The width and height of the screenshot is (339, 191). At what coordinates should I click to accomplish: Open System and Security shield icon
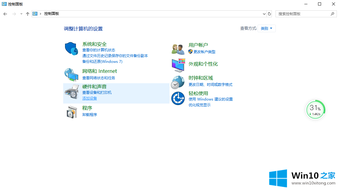[x=72, y=49]
